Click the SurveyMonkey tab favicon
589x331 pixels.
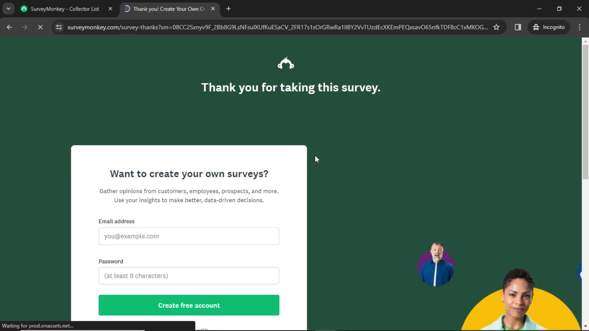coord(24,9)
